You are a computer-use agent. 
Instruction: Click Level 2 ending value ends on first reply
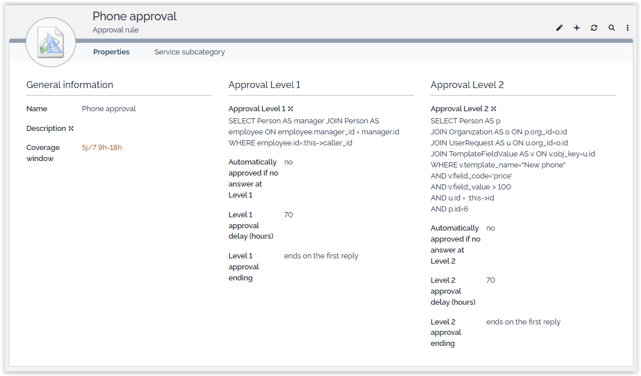coord(523,322)
